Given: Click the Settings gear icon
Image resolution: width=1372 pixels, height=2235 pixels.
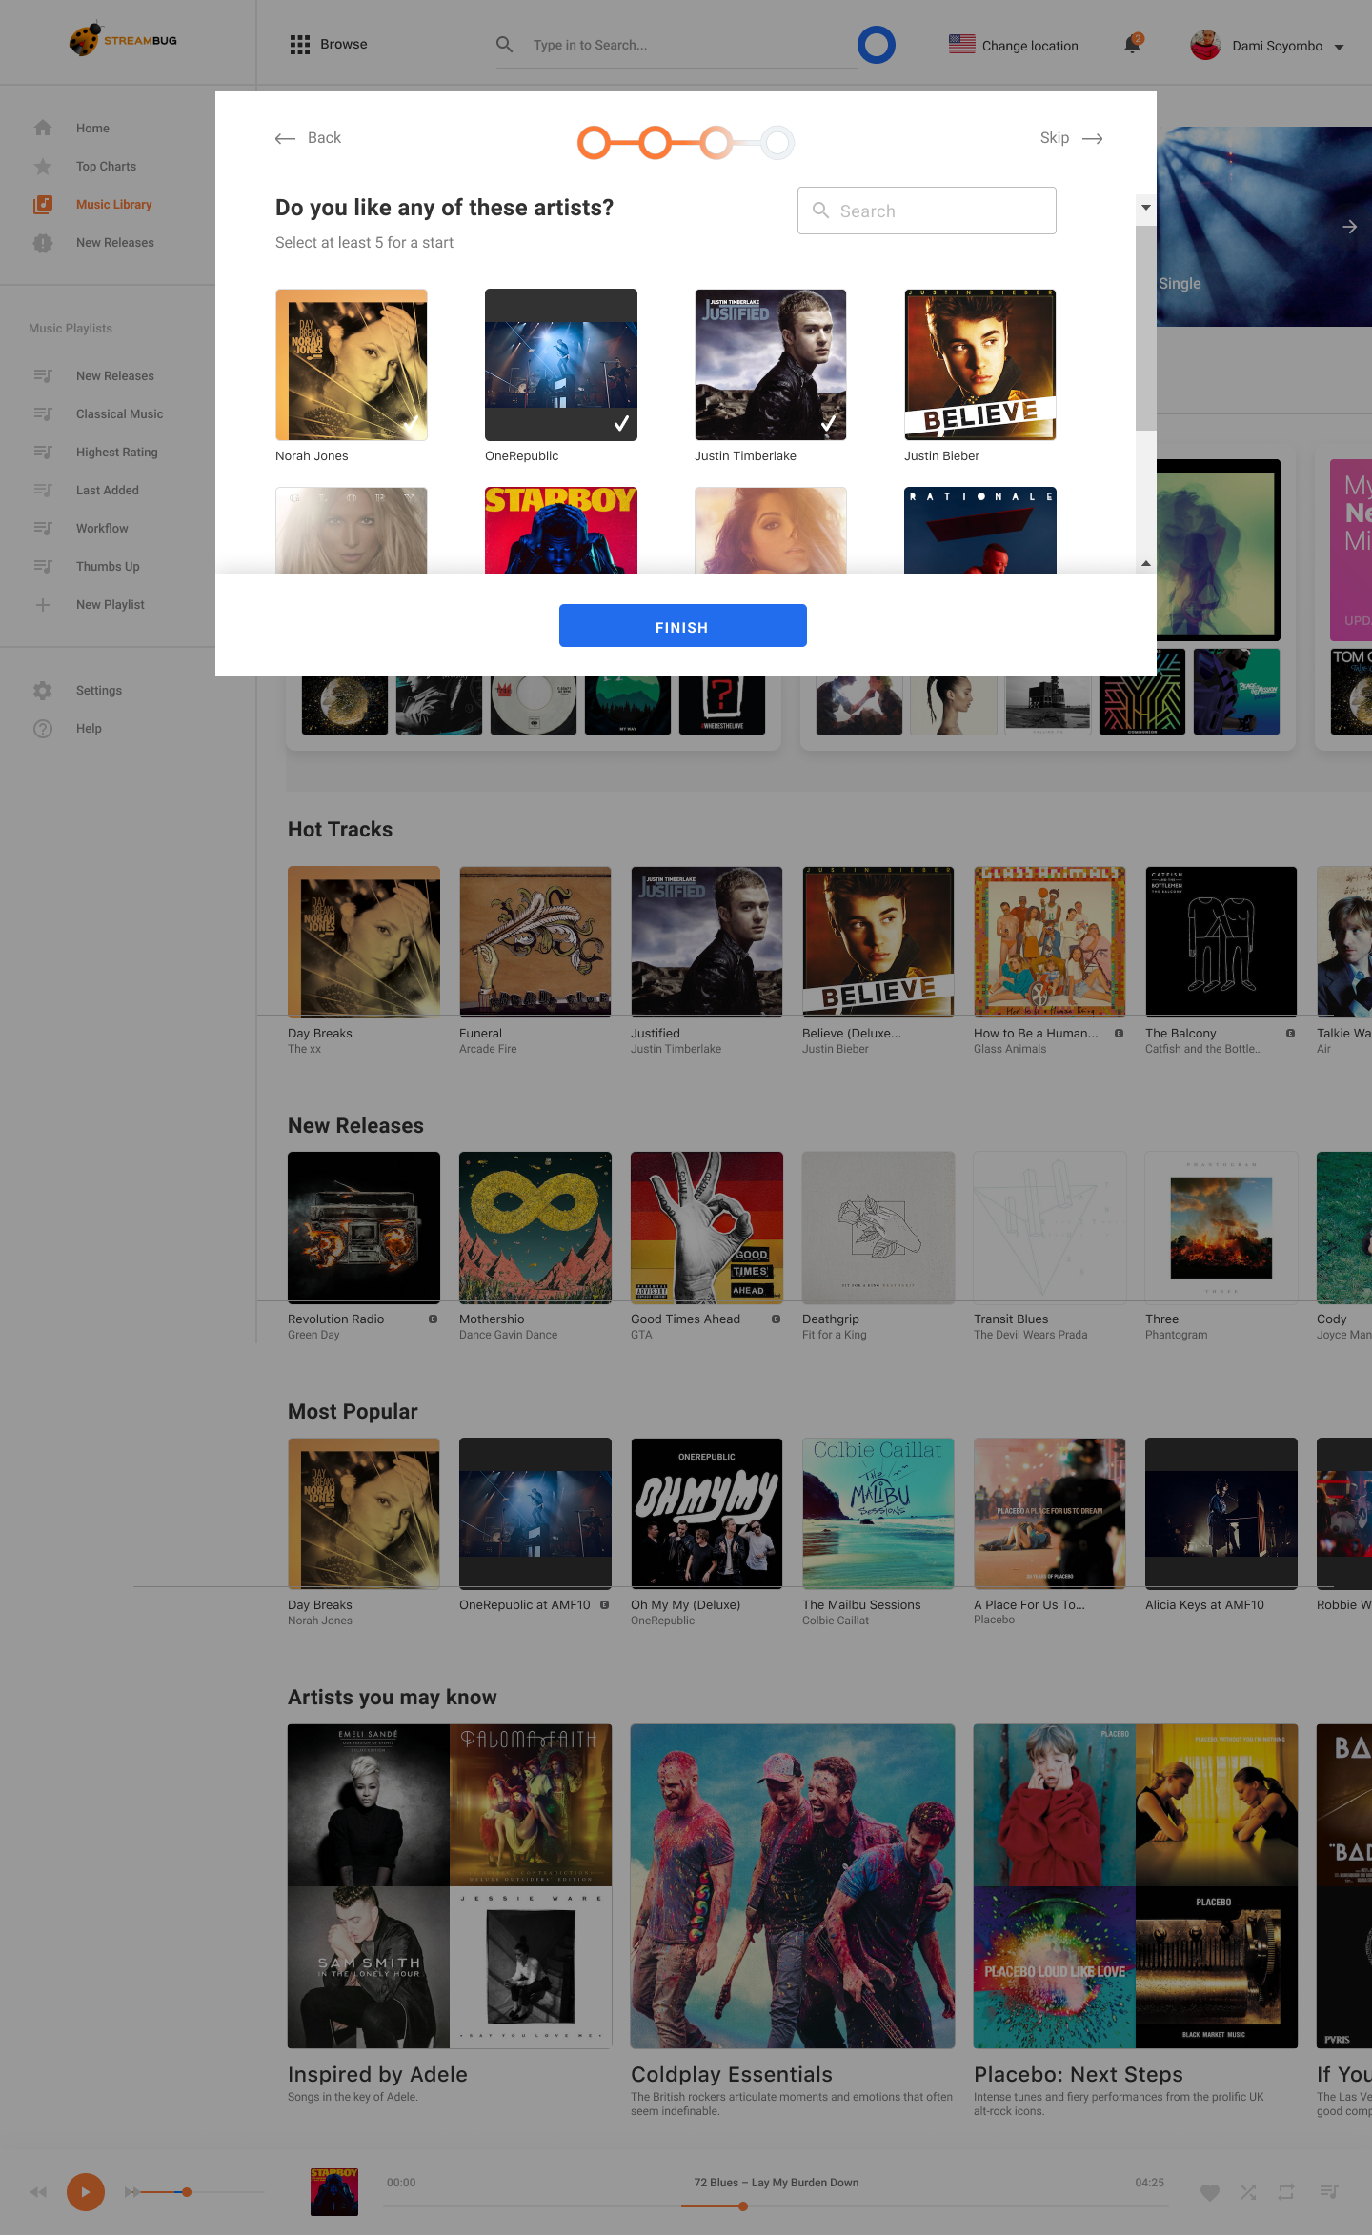Looking at the screenshot, I should [x=43, y=691].
